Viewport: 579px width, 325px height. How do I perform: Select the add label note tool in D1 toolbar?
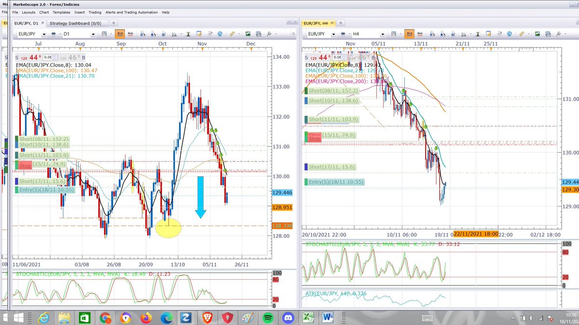point(199,34)
